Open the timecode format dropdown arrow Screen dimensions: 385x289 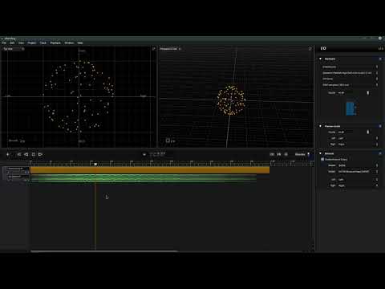tap(144, 154)
